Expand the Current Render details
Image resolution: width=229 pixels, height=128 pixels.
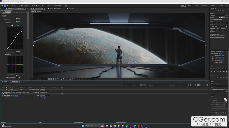(2, 85)
